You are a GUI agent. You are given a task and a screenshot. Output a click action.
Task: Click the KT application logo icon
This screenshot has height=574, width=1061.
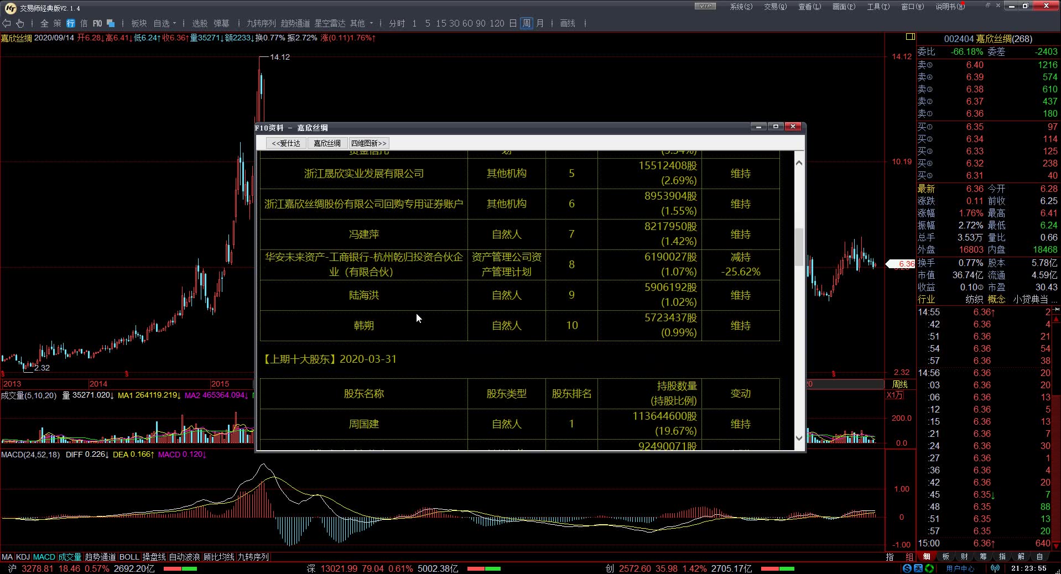10,8
